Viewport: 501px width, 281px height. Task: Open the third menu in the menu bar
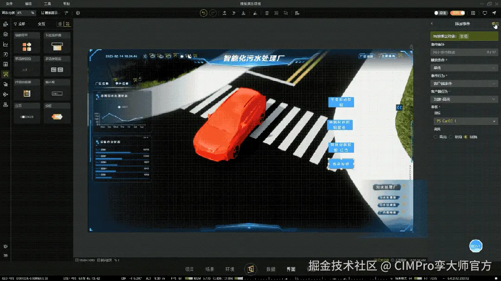(x=48, y=4)
